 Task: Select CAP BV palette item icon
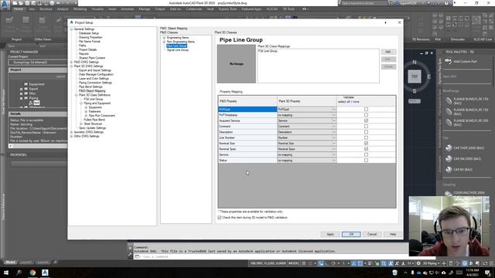(449, 170)
